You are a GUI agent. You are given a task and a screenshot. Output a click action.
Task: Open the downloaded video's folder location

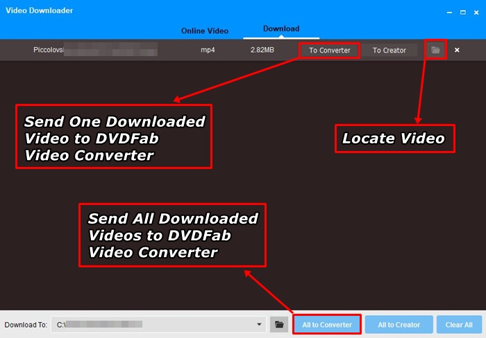(x=435, y=50)
